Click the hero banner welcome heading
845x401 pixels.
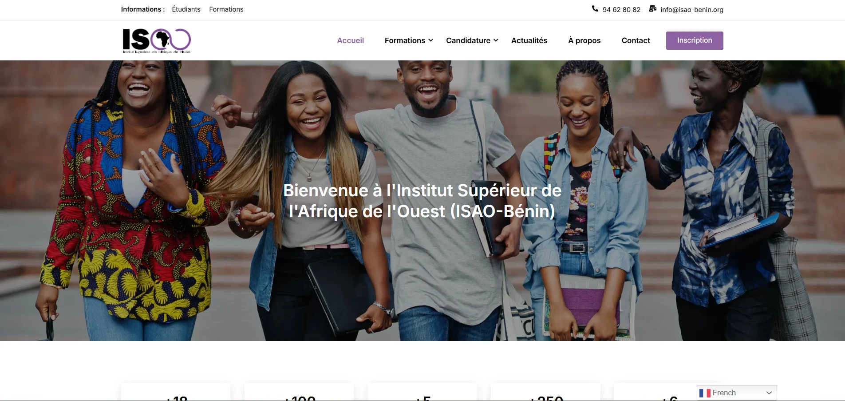point(422,201)
